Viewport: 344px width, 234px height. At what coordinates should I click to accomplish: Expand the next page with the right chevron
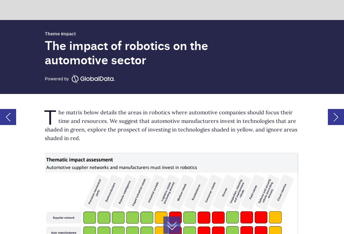tap(336, 117)
